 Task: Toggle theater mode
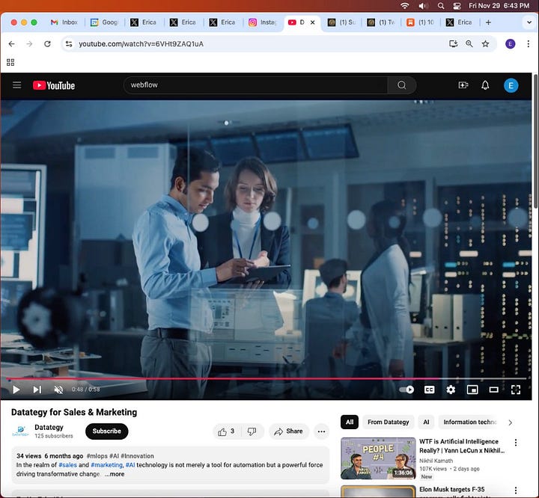[493, 390]
